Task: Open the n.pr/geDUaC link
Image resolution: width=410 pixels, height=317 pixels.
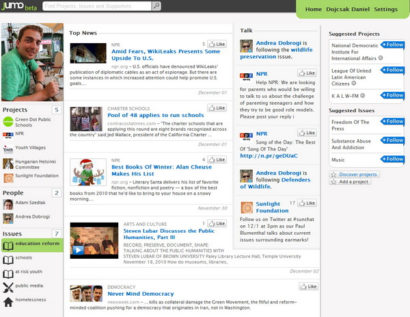Action: (x=269, y=155)
